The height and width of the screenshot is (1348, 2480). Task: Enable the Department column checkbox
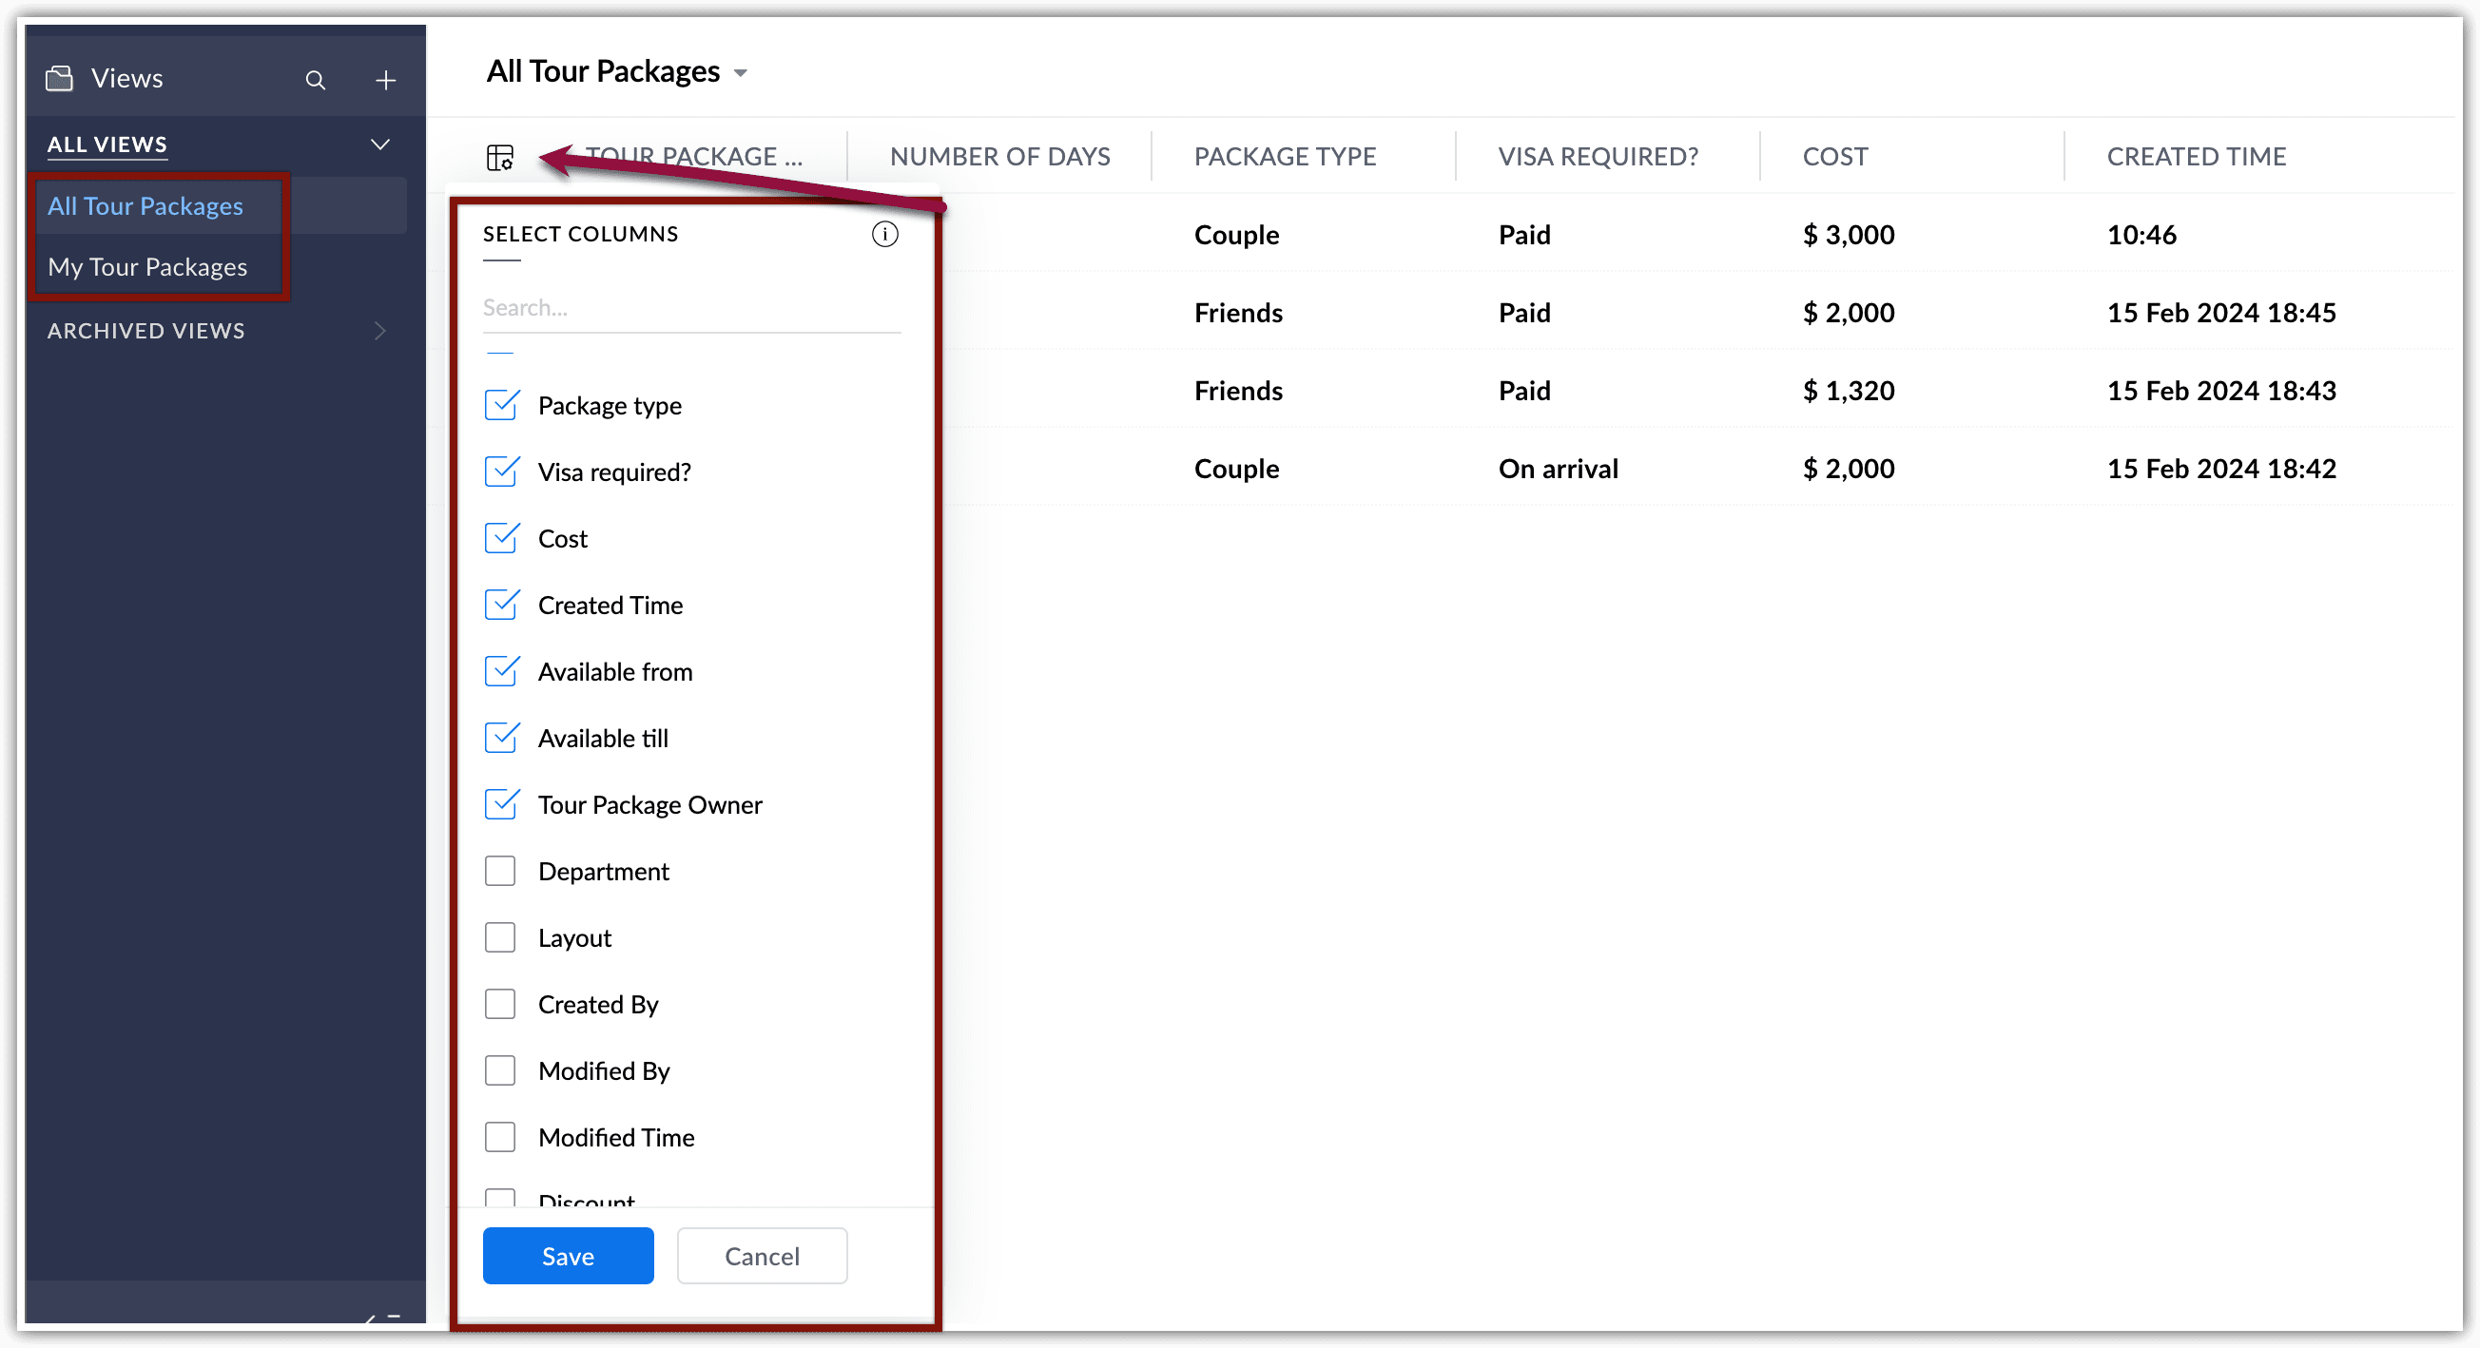[x=500, y=871]
